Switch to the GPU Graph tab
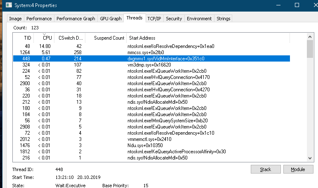The width and height of the screenshot is (318, 188). pos(111,19)
